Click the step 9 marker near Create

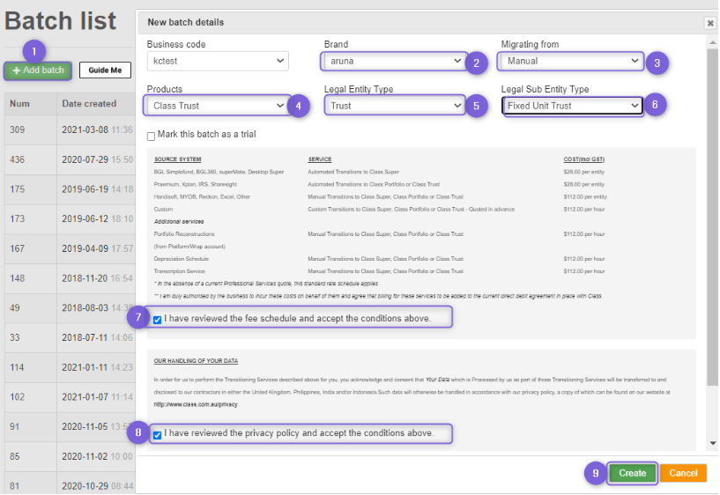596,473
